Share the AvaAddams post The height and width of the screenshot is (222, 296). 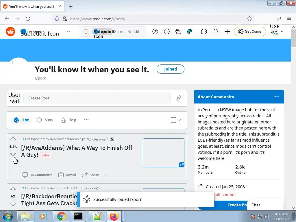[x=90, y=175]
